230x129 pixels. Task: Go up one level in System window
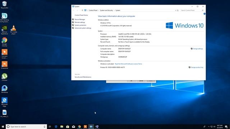[82, 10]
